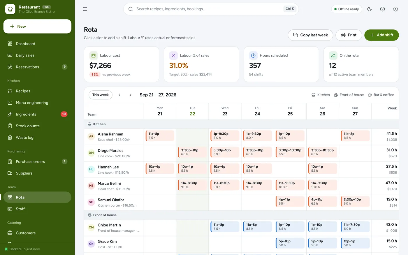Click Kitchen section header row
The image size is (408, 255).
click(241, 124)
